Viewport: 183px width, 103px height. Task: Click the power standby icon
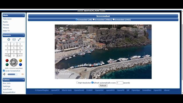coord(9,39)
